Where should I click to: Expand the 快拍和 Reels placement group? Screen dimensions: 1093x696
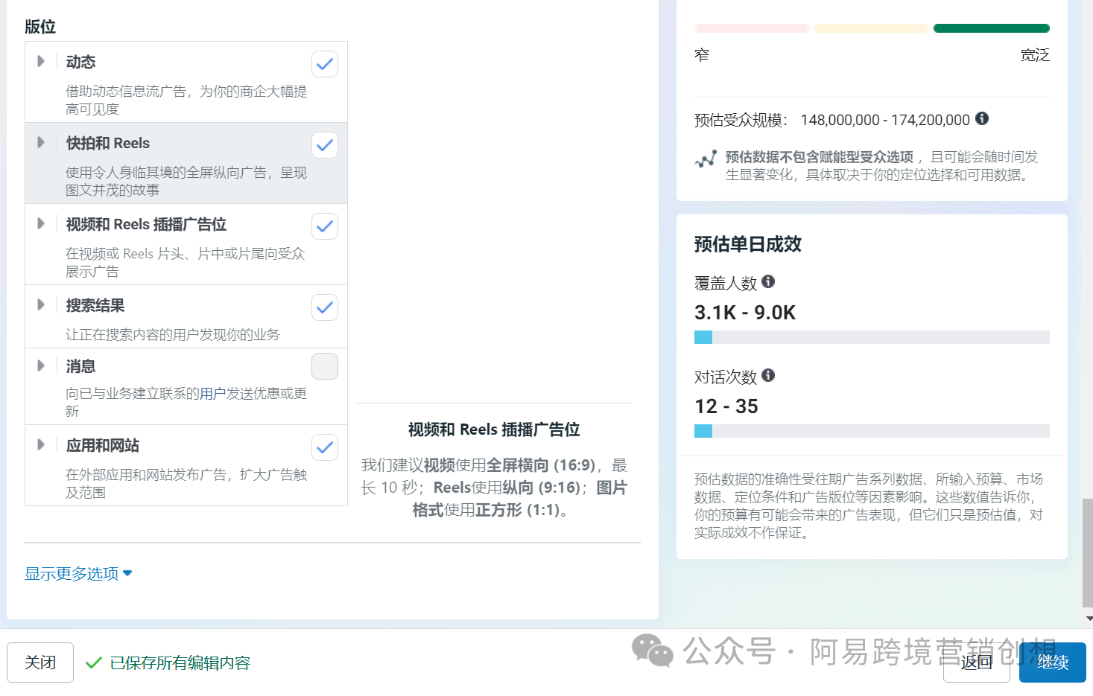[41, 142]
